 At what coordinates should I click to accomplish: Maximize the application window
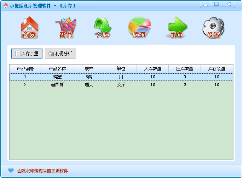tap(216, 4)
